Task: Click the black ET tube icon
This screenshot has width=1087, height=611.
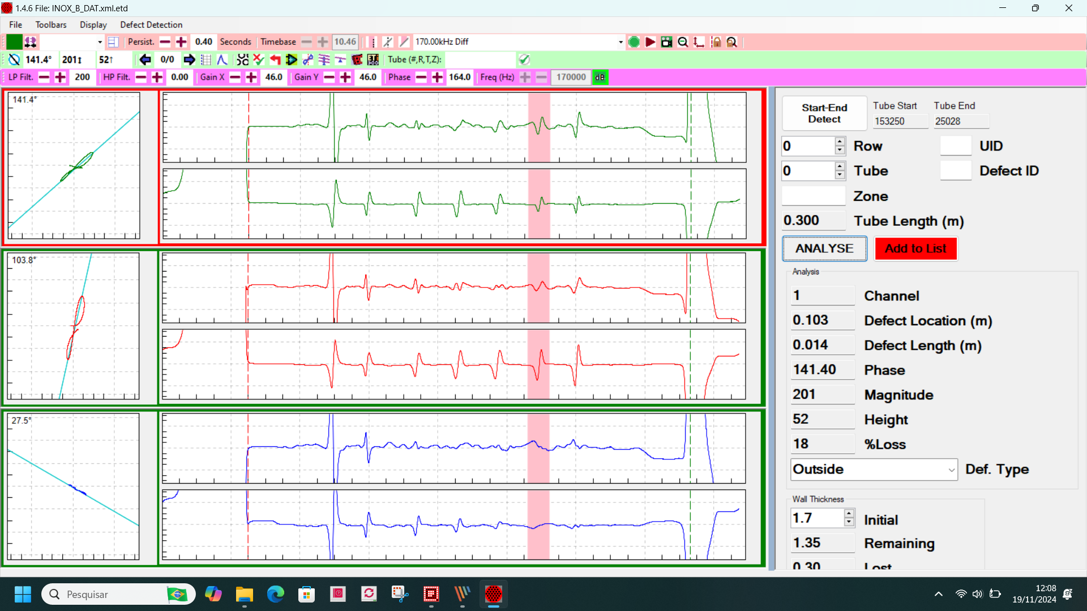Action: click(373, 59)
